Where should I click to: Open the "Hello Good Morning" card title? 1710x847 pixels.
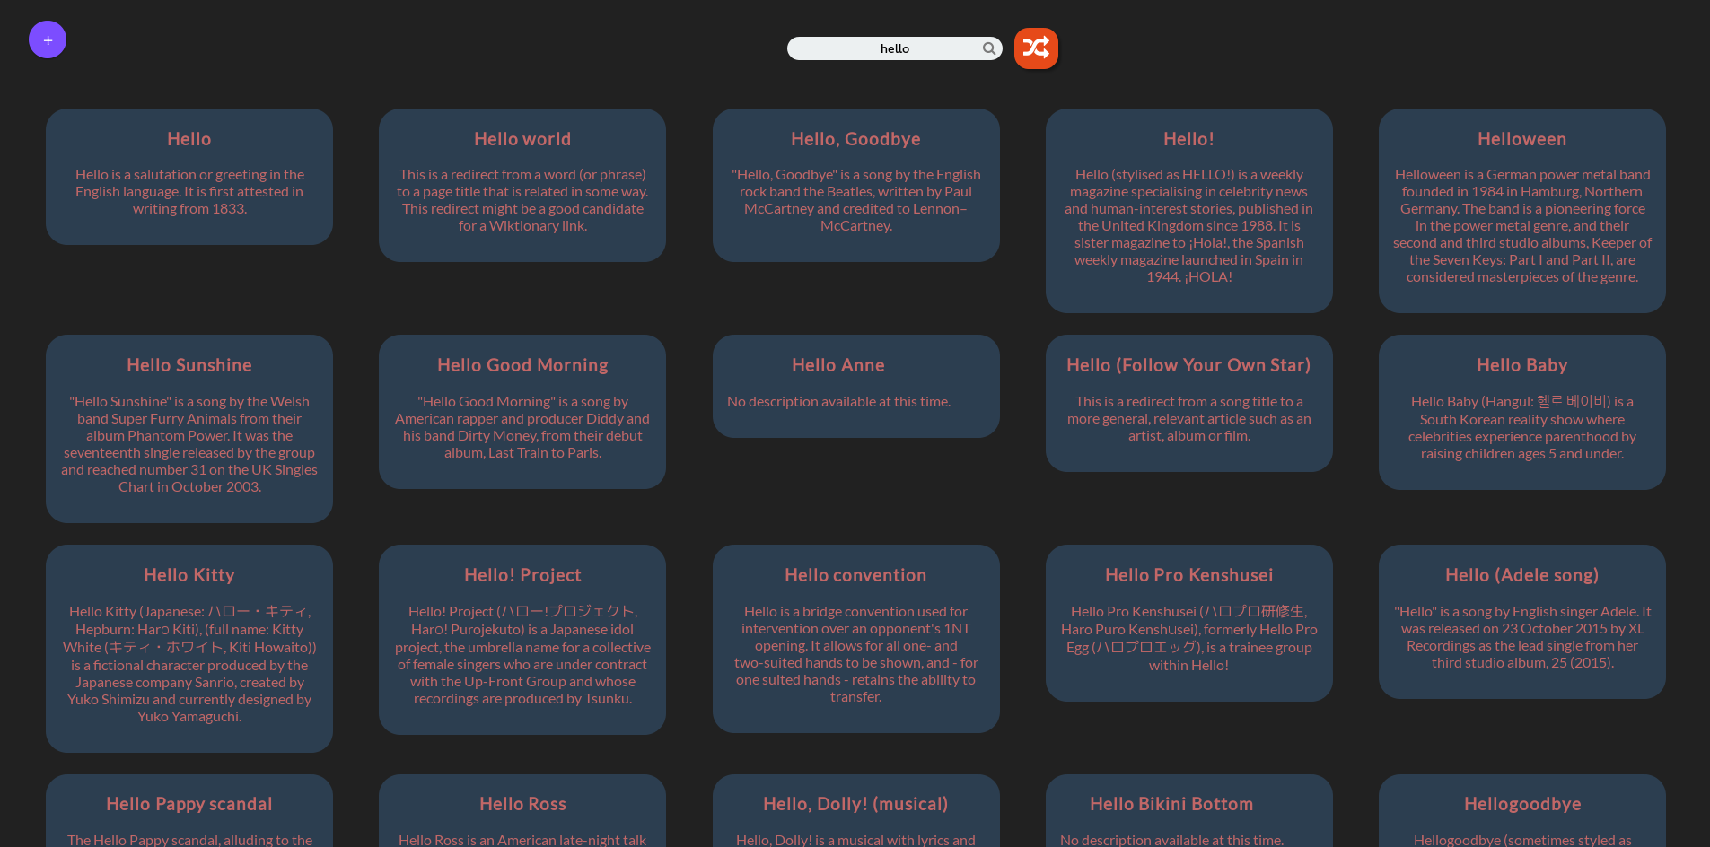pyautogui.click(x=522, y=365)
